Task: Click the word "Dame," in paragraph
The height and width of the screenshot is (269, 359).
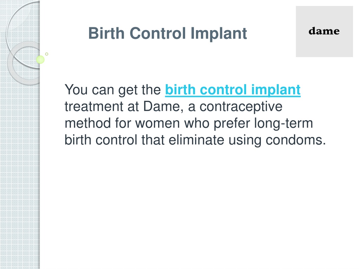Action: click(x=163, y=106)
